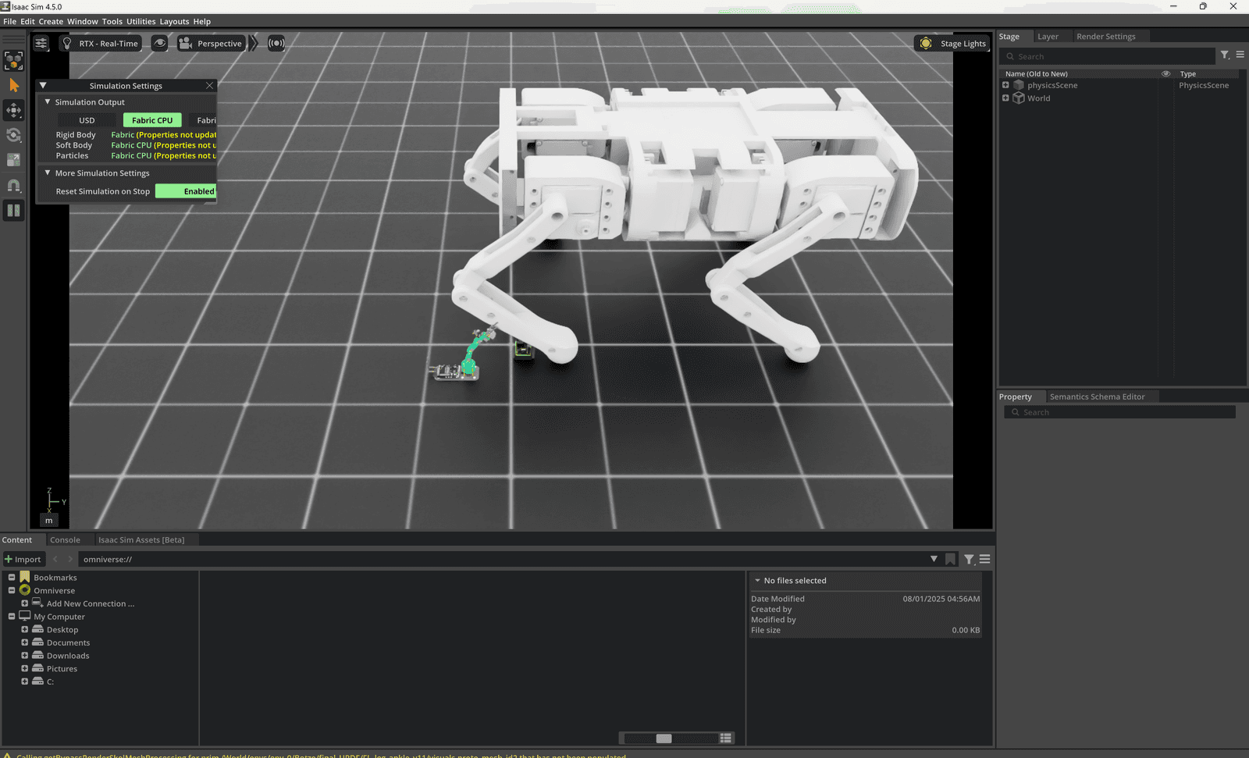The height and width of the screenshot is (758, 1249).
Task: Select the orange arrow Select tool
Action: [14, 85]
